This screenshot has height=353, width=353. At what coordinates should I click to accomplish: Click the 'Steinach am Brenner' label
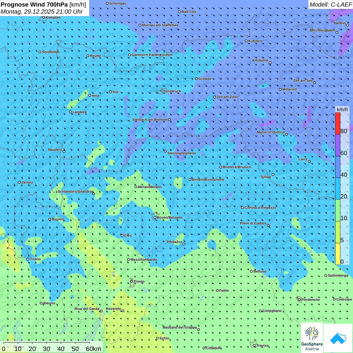[x=150, y=120]
